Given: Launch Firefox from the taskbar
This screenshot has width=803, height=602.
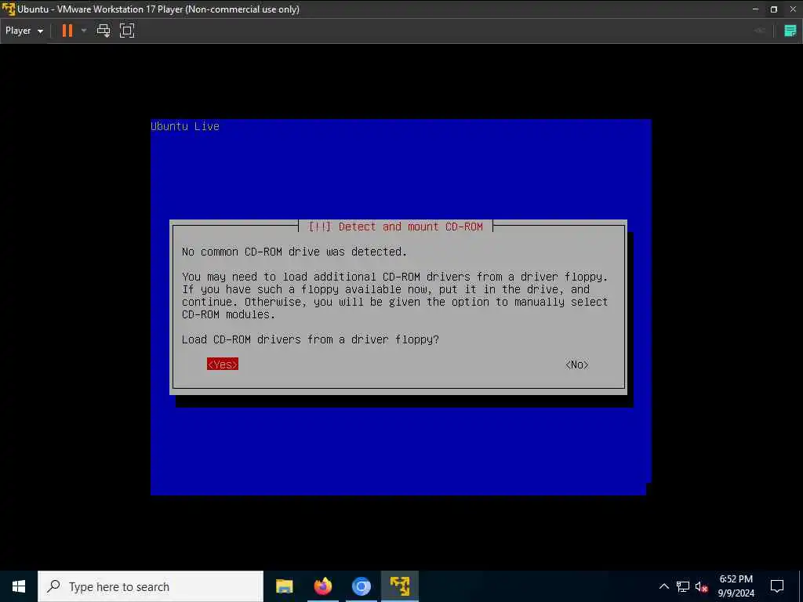Looking at the screenshot, I should tap(322, 586).
